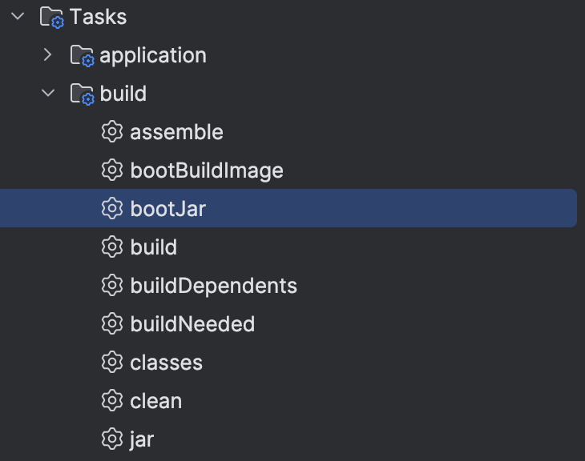Select the highlighted bootJar task
Image resolution: width=585 pixels, height=461 pixels.
[x=288, y=208]
